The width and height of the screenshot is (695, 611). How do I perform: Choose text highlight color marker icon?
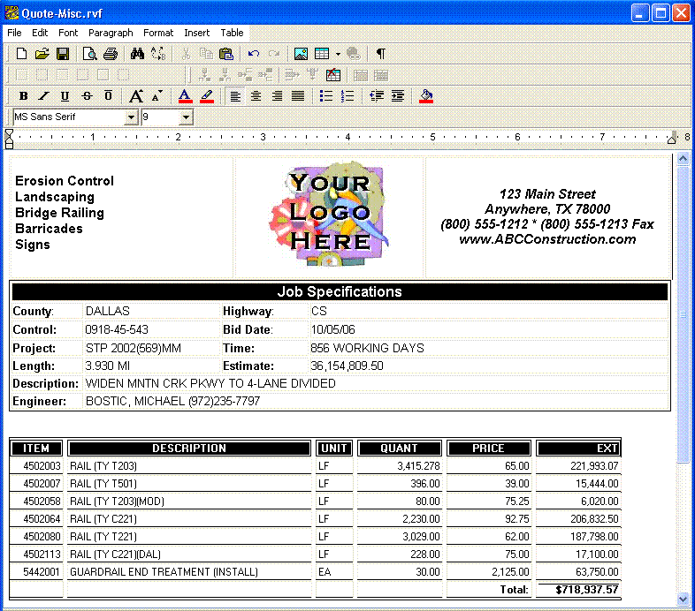tap(207, 96)
